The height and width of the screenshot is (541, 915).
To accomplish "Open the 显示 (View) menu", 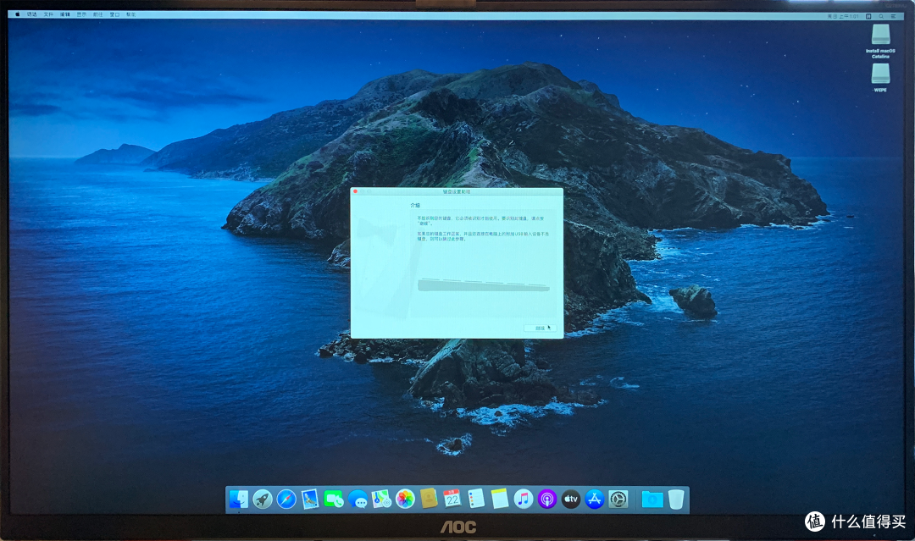I will (x=81, y=14).
